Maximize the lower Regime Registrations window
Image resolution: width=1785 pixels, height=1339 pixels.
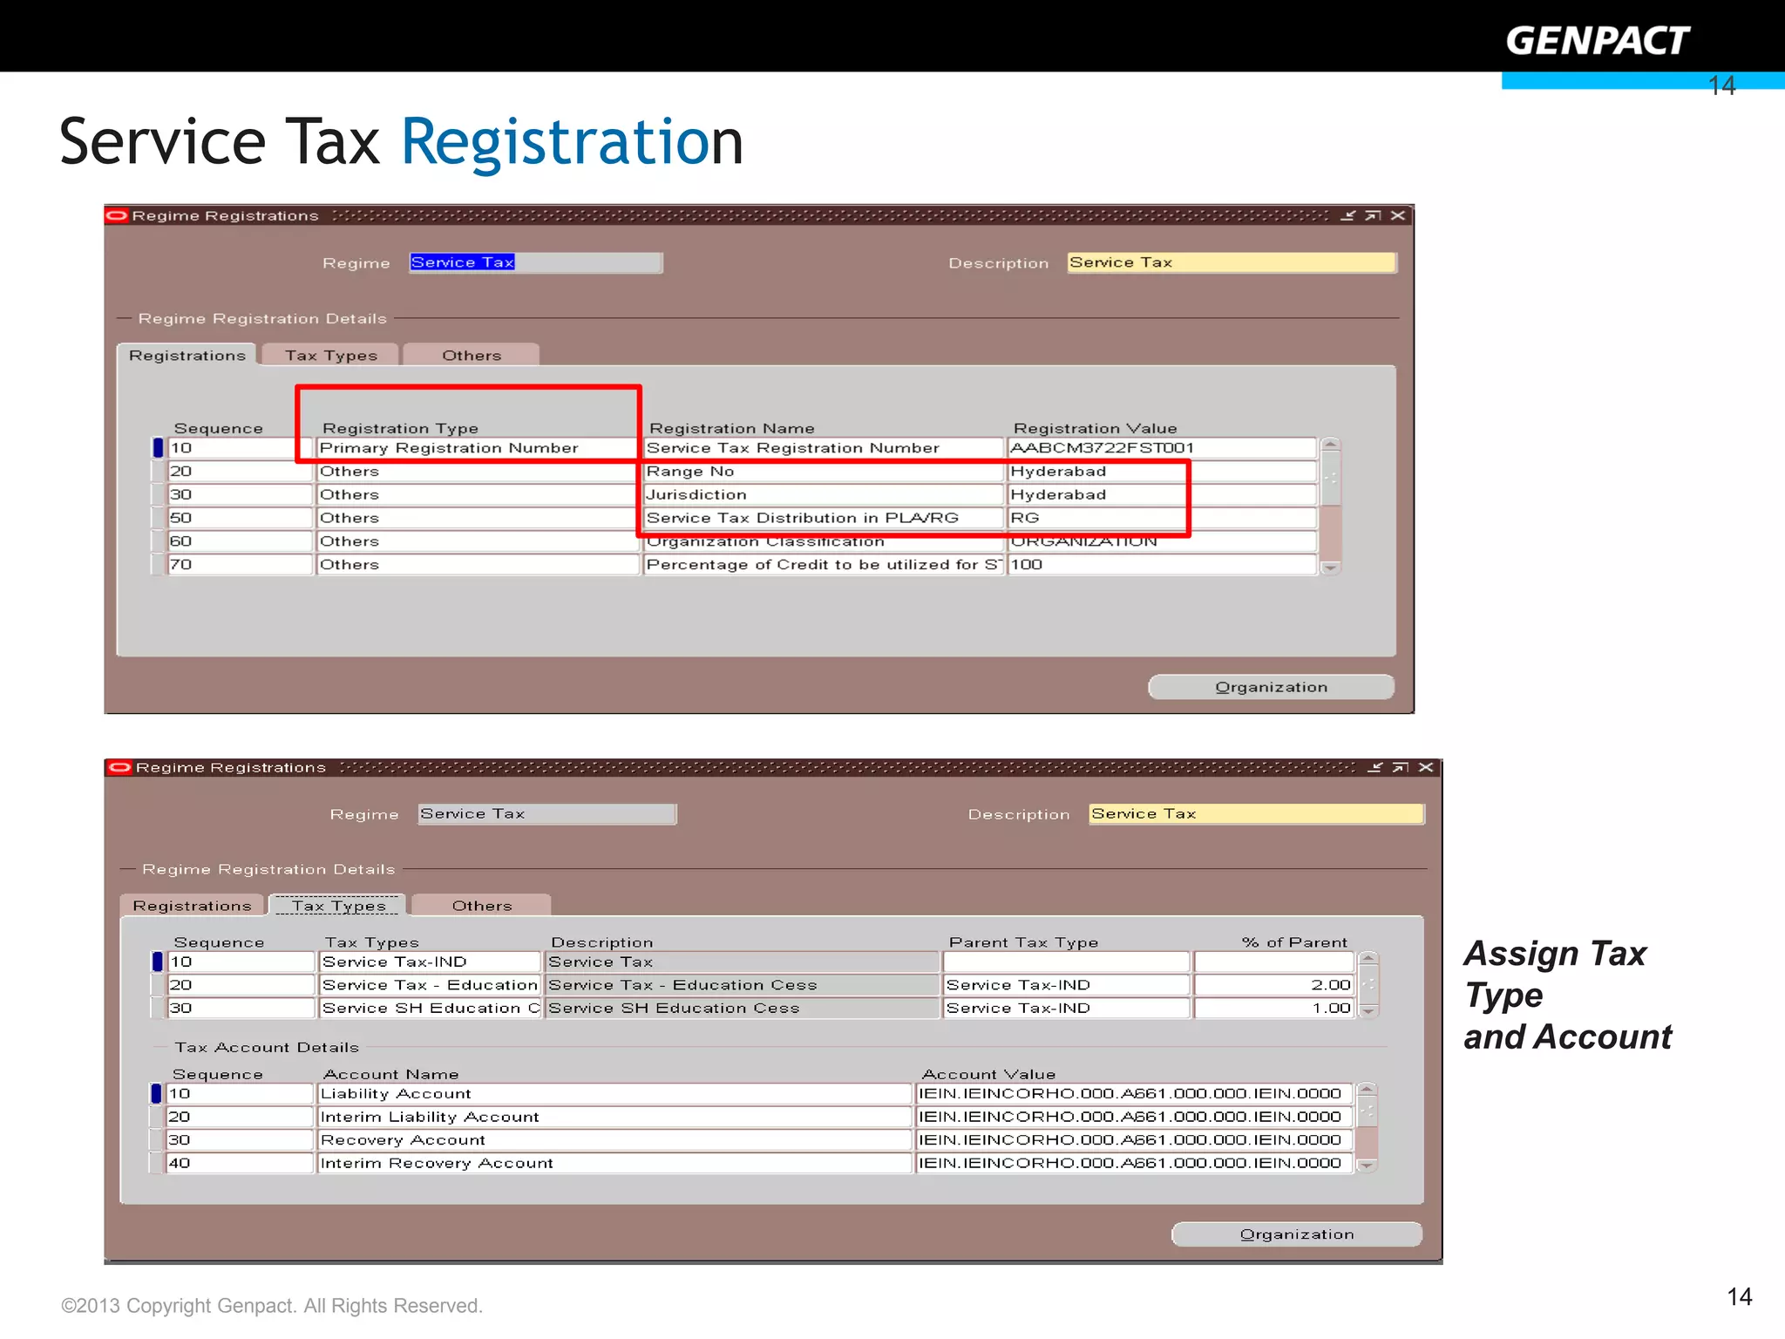pos(1401,767)
